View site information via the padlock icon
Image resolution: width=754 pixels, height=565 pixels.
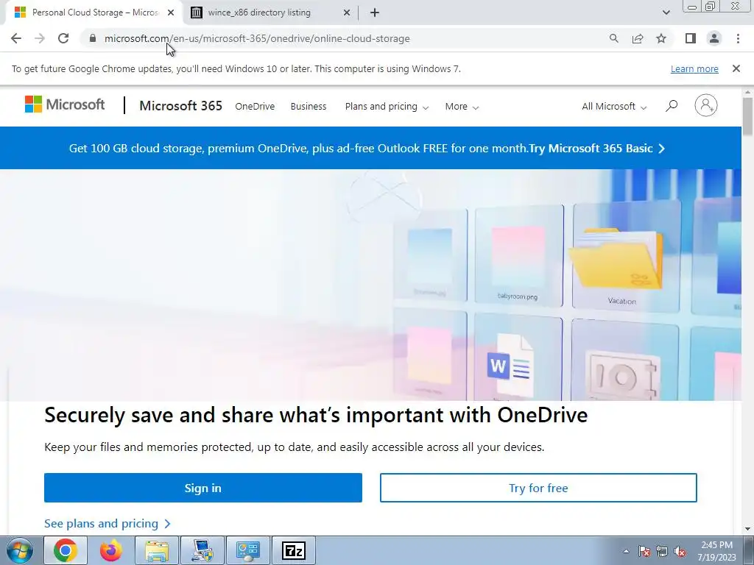(93, 38)
